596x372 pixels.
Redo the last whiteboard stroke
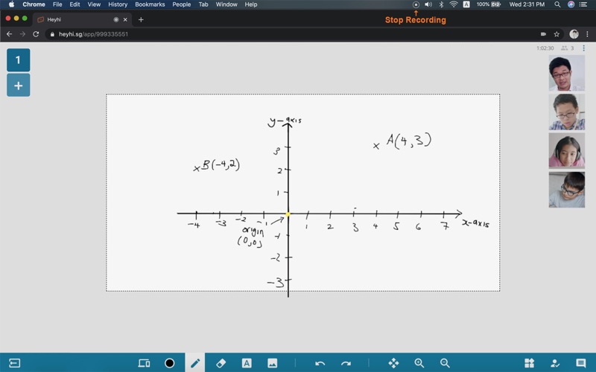point(346,363)
